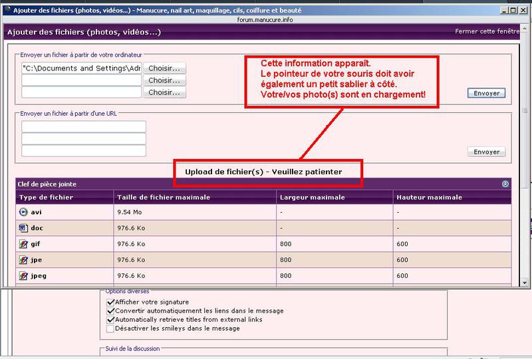
Task: Click second Choisir... file button
Action: 164,80
